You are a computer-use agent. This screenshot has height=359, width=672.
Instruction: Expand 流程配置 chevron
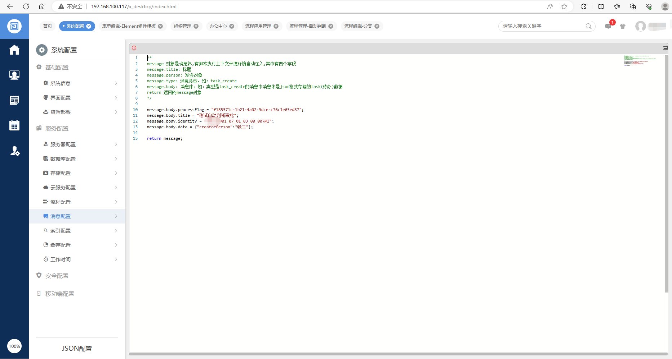pos(116,202)
